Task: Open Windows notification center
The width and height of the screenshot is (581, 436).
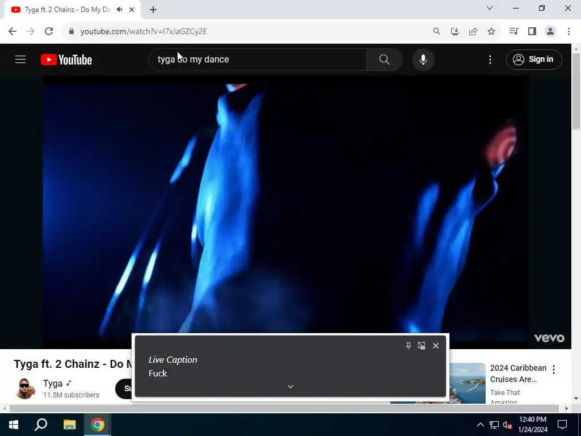Action: click(562, 425)
